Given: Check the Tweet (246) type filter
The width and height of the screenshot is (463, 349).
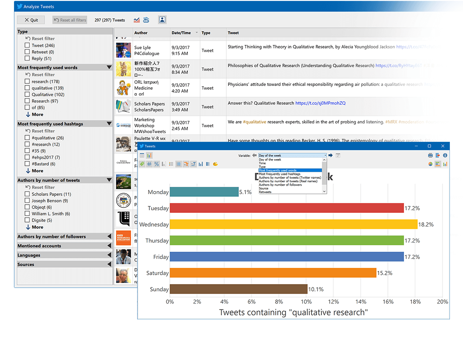Looking at the screenshot, I should pos(27,45).
